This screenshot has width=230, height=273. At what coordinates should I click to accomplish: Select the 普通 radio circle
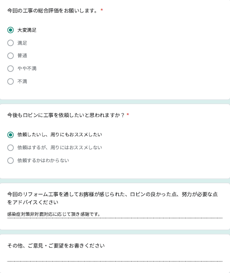click(x=10, y=56)
